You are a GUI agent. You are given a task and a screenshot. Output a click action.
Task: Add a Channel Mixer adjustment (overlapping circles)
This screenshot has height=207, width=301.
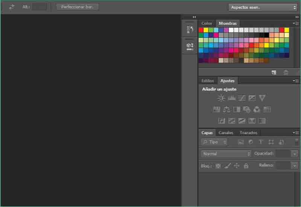pos(257,109)
